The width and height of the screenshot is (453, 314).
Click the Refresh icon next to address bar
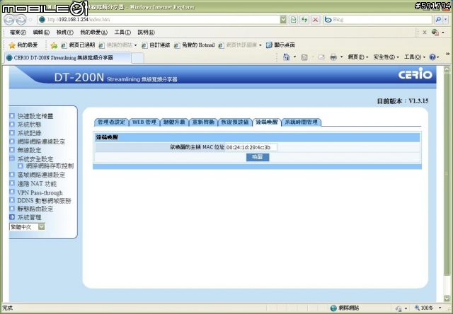coord(304,20)
